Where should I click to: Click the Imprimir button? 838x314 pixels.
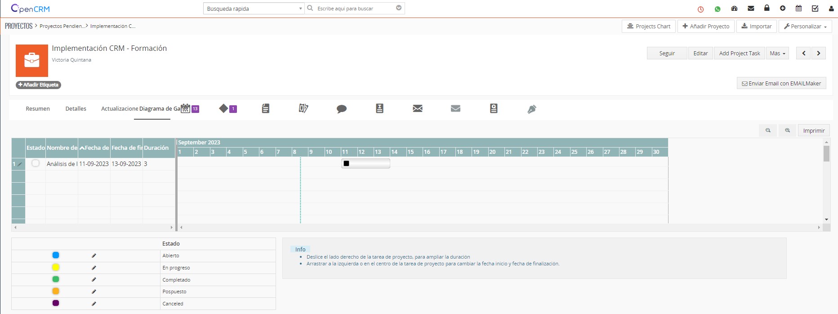[814, 130]
